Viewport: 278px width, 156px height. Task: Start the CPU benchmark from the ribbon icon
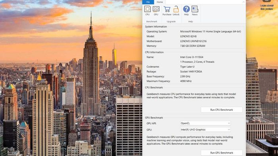tap(147, 11)
